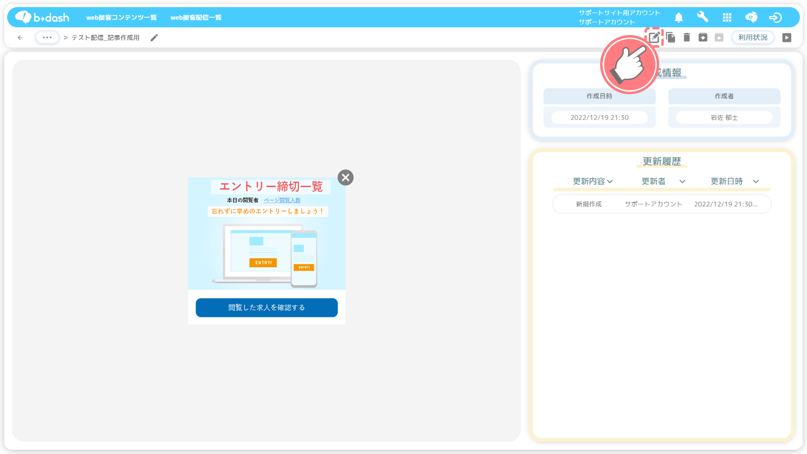Open the web接客コンテンツ一覧 menu
This screenshot has width=807, height=454.
pos(121,17)
